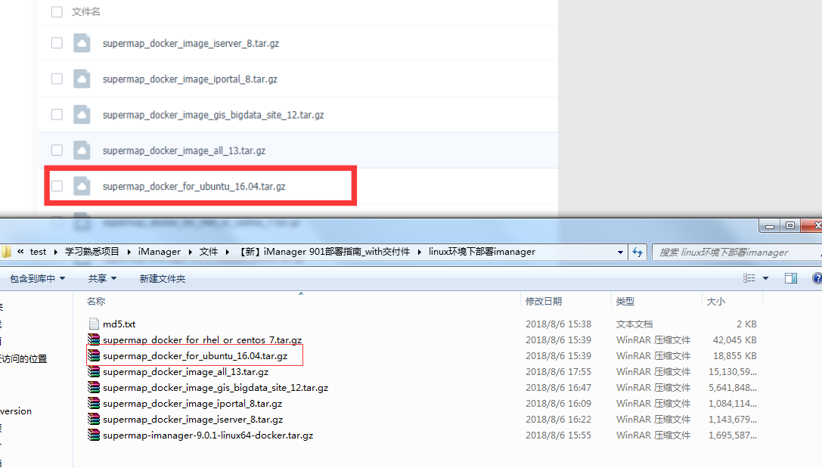
Task: Select supermap_docker_image_iportal_8.tar.gz in Explorer list
Action: (192, 404)
